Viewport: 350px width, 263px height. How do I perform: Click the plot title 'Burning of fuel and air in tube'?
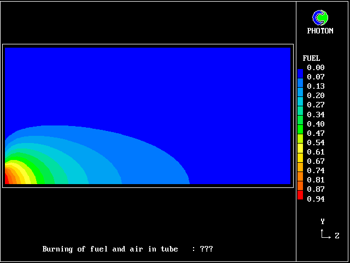coord(110,249)
